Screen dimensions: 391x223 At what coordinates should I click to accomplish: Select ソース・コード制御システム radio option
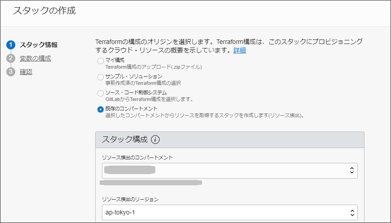coord(101,93)
